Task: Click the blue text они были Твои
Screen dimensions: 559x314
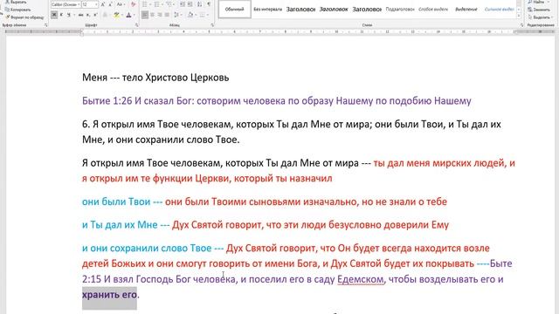Action: pos(116,201)
